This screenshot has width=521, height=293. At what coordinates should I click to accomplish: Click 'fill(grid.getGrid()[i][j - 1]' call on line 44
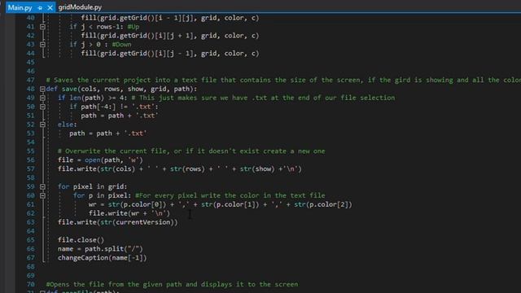(x=170, y=54)
